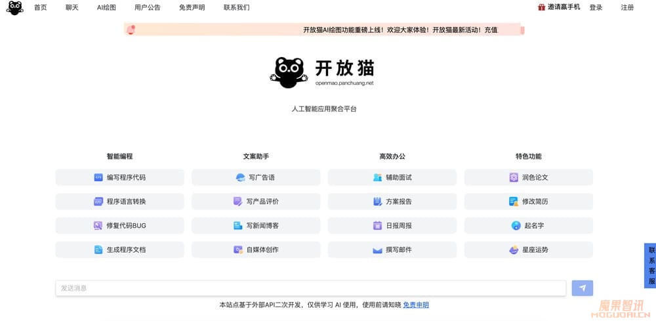Click the bell icon in the announcement banner
656x321 pixels.
[131, 30]
